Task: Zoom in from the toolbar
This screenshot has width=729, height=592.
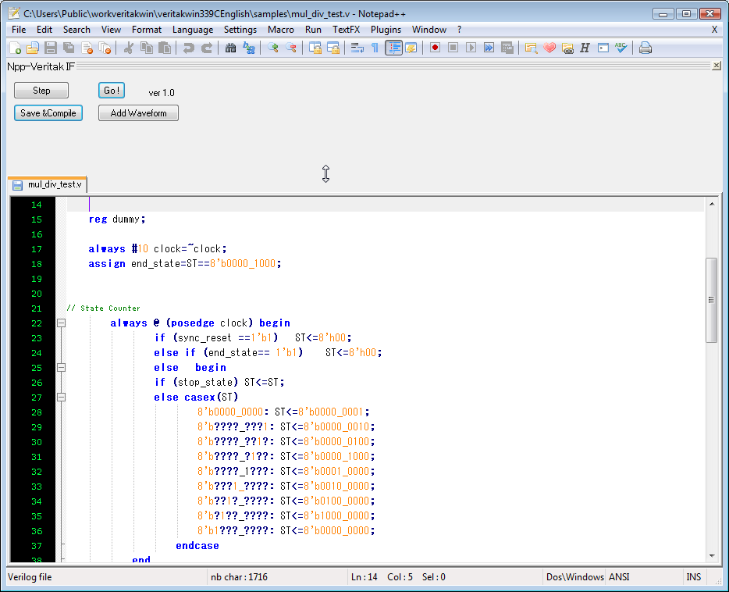Action: (273, 48)
